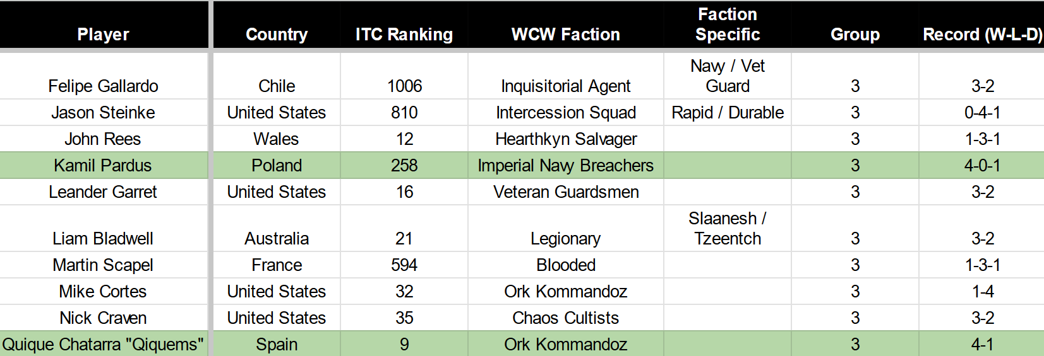Select the Slaanesh / Tzeentch cell
Screen dimensions: 1044x356
(728, 228)
